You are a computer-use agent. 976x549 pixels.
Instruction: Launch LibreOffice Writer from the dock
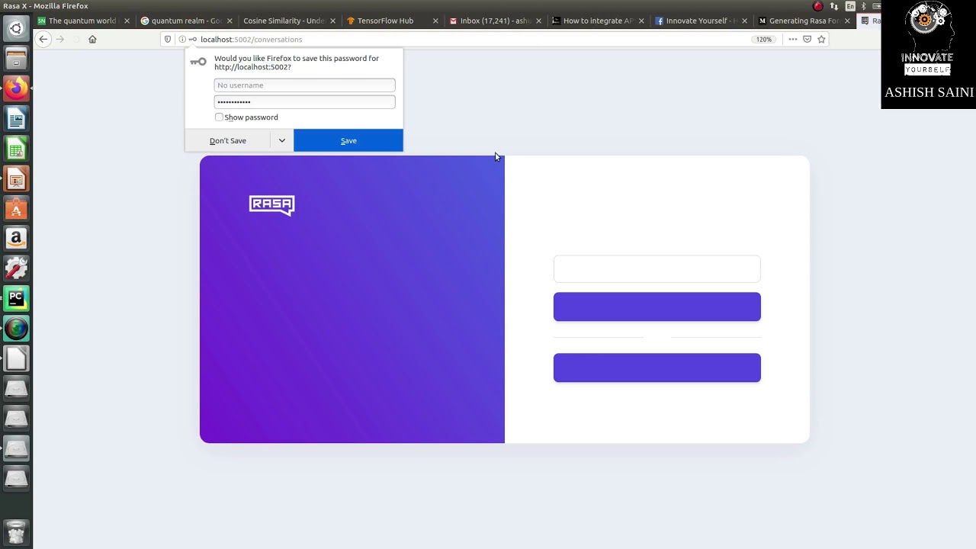point(16,118)
